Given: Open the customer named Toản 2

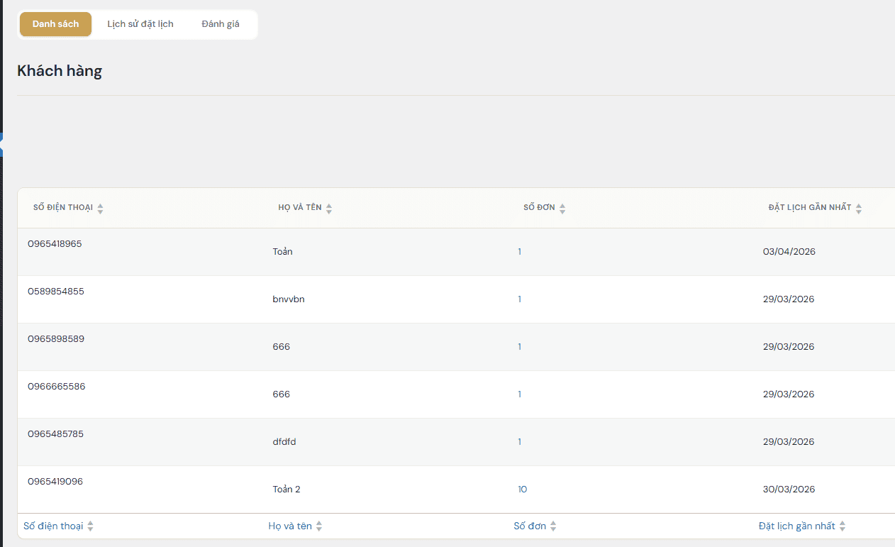Looking at the screenshot, I should 287,490.
